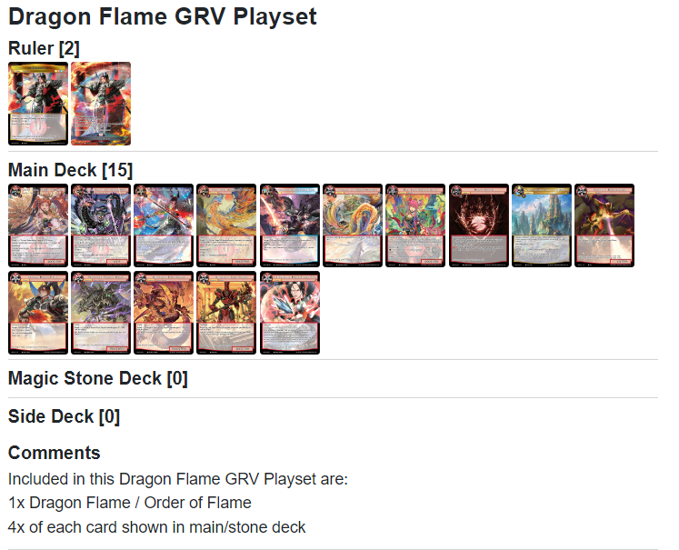Image resolution: width=679 pixels, height=550 pixels.
Task: Open the swordsman on blue background card
Action: tap(164, 225)
